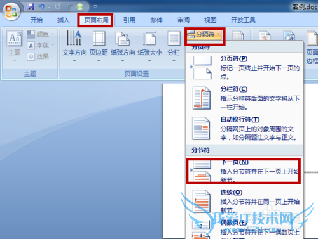Screen dimensions: 318x239
Task: Choose 分栏符(C) column break option
Action: coord(244,98)
